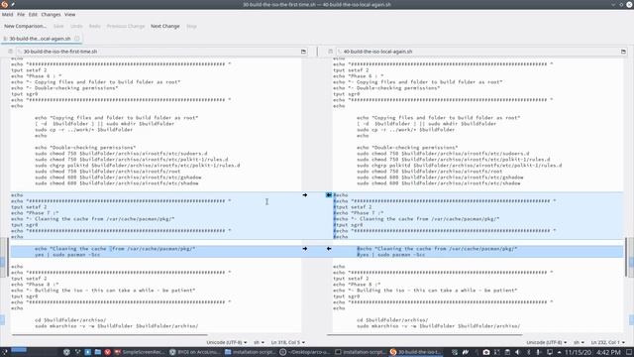Click left pane save file icon
The width and height of the screenshot is (634, 357).
coord(11,52)
